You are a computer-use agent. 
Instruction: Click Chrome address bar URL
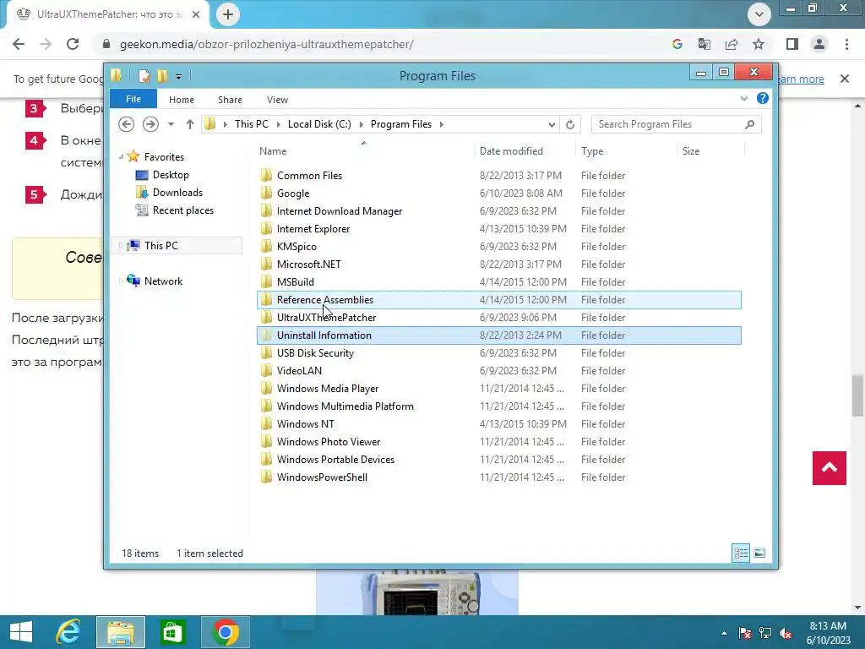[266, 44]
